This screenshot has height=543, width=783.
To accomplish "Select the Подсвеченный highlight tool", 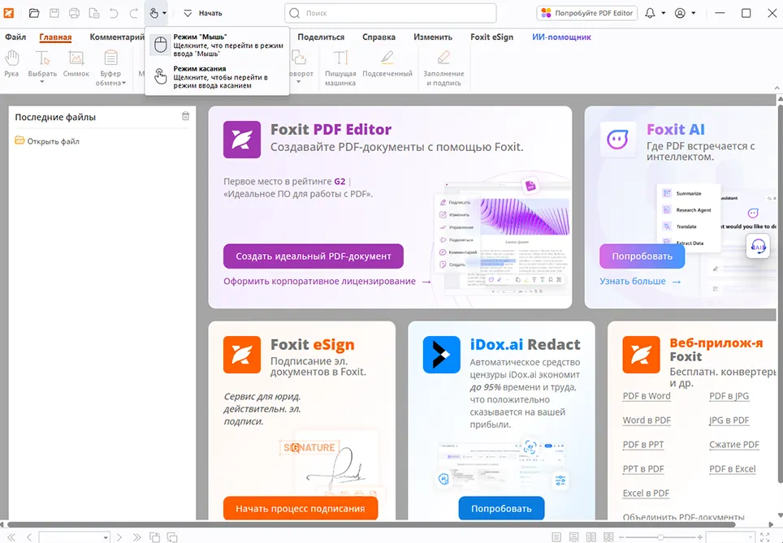I will (x=387, y=63).
